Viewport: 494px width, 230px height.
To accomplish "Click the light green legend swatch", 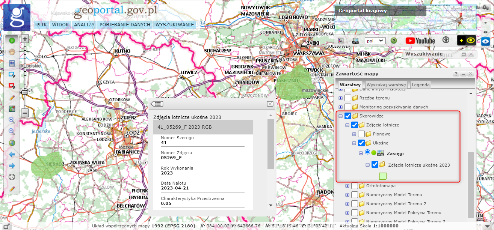I will tap(383, 176).
